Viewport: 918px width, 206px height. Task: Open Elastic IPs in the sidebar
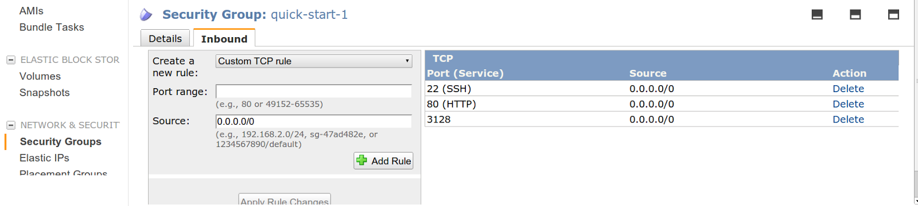pyautogui.click(x=44, y=158)
